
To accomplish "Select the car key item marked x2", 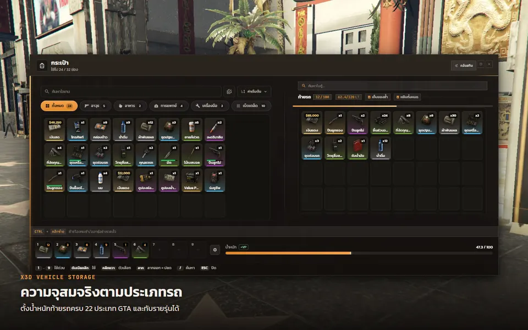I will 146,155.
